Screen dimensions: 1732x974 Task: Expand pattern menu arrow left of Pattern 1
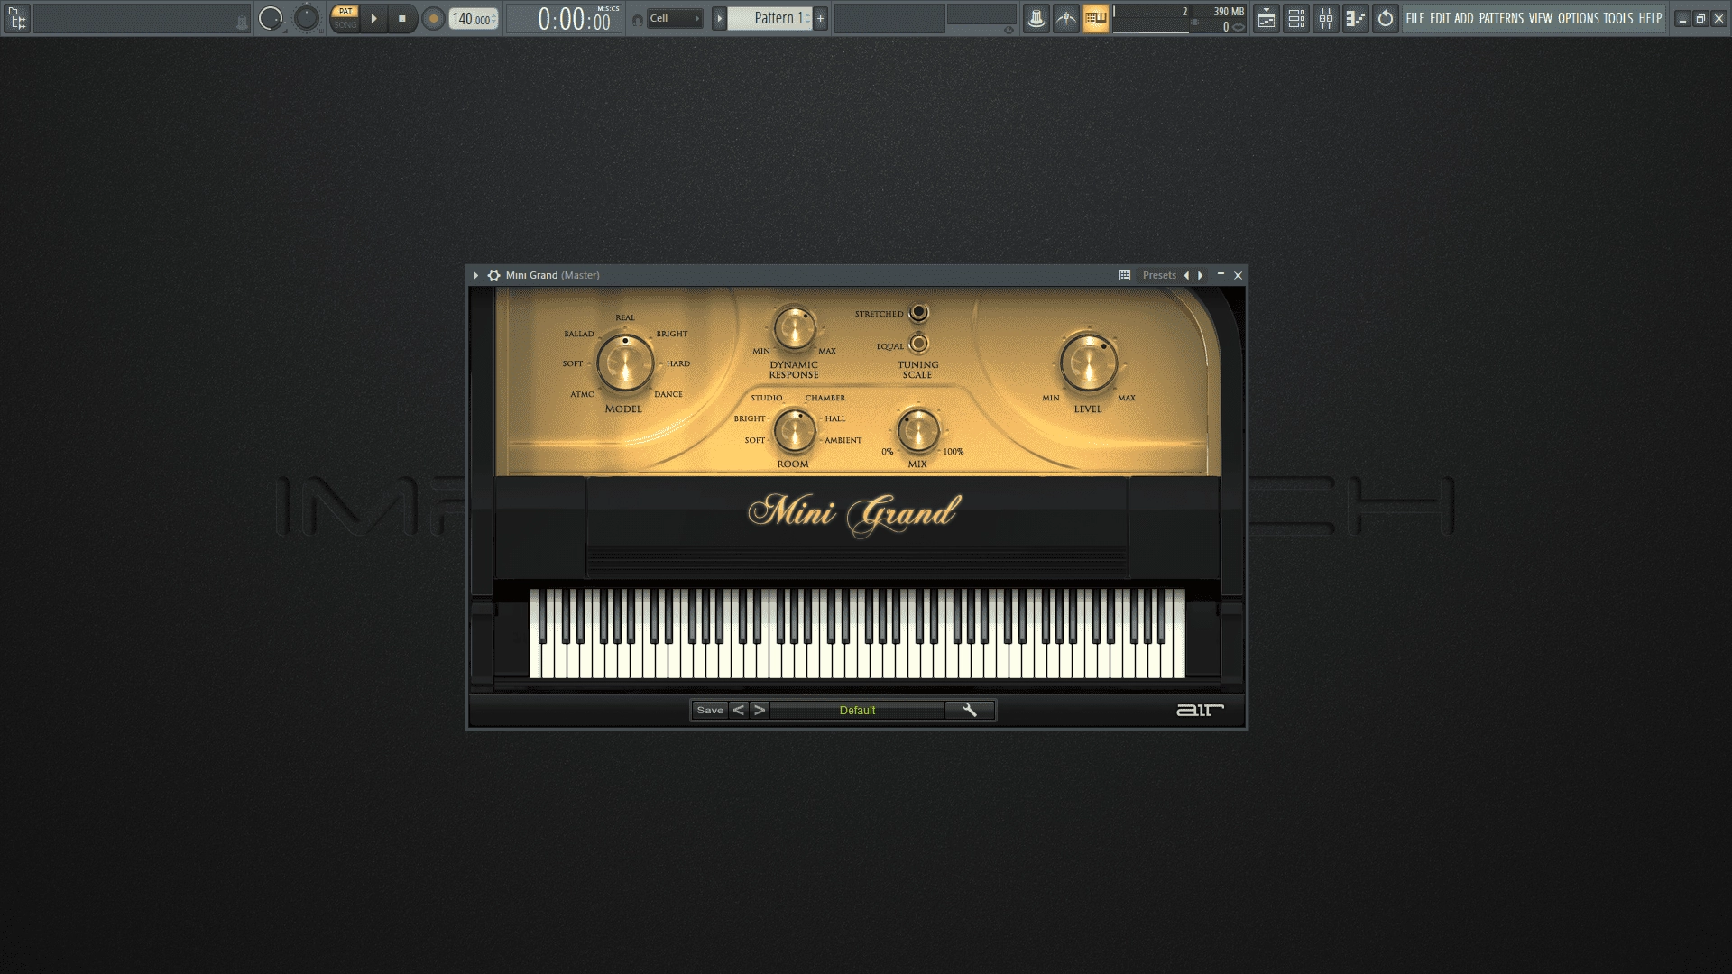coord(719,18)
